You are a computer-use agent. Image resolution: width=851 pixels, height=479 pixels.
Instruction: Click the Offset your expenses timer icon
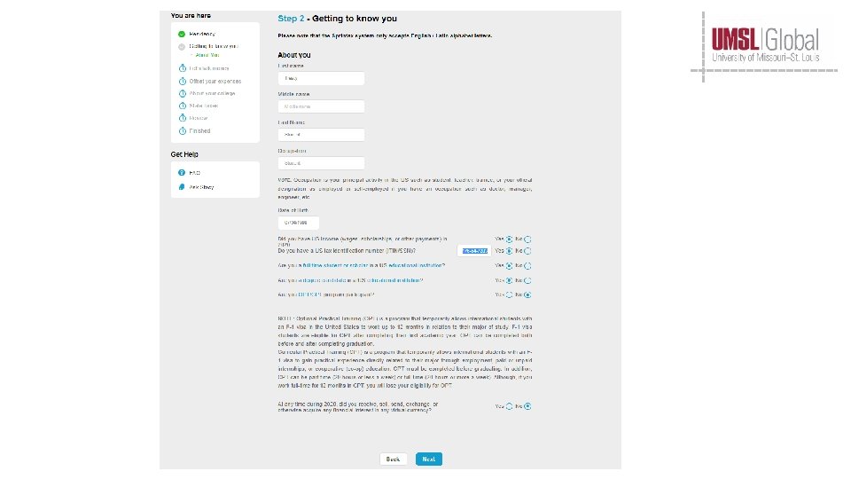coord(182,81)
